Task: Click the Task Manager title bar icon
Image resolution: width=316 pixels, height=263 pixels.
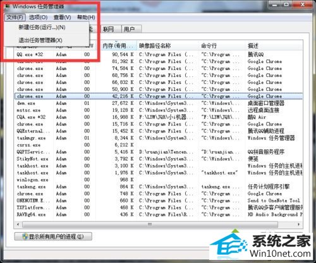Action: click(8, 6)
